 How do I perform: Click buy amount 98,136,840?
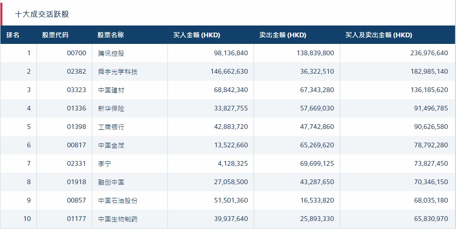click(x=230, y=53)
